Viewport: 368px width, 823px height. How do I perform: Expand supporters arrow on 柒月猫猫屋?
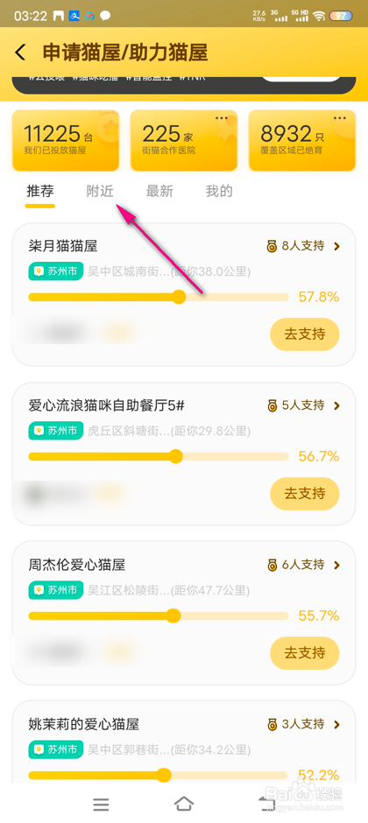pos(337,246)
